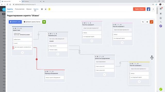
Task: Add an answer to 'Узел без названия 4'
Action: pos(92,41)
